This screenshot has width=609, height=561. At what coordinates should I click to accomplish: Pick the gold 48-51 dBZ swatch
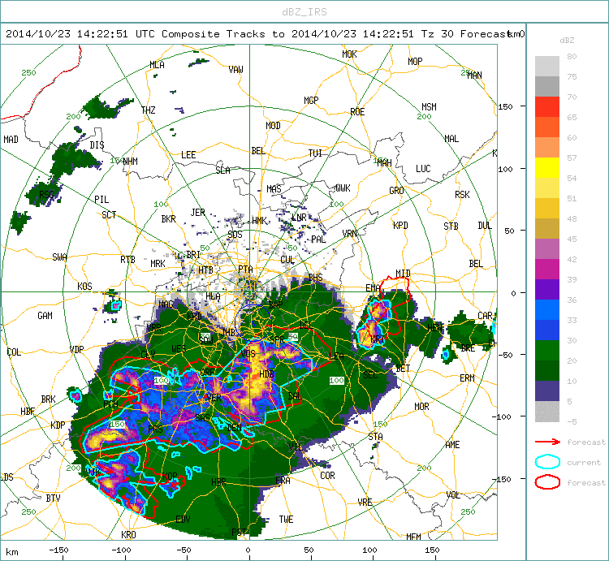pyautogui.click(x=547, y=209)
